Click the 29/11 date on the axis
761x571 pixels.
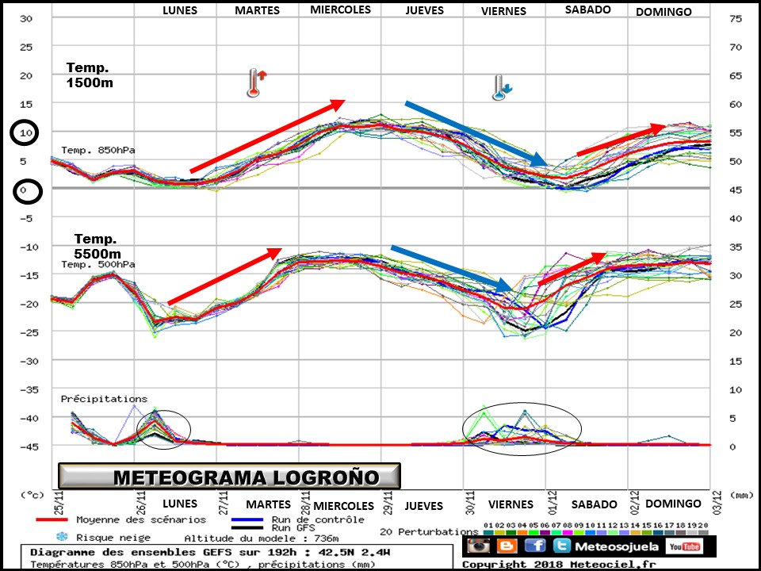coord(388,502)
